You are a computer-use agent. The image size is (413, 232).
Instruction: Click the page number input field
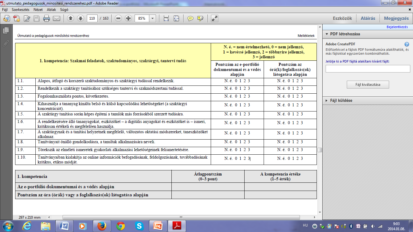pyautogui.click(x=92, y=18)
